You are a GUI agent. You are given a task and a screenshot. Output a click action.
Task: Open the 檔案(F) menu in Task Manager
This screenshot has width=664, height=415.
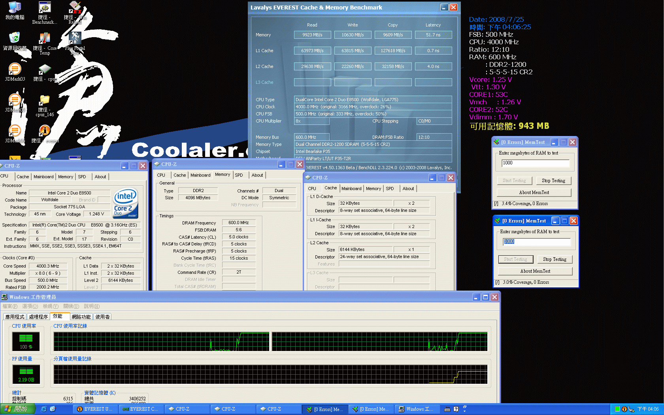[x=10, y=306]
